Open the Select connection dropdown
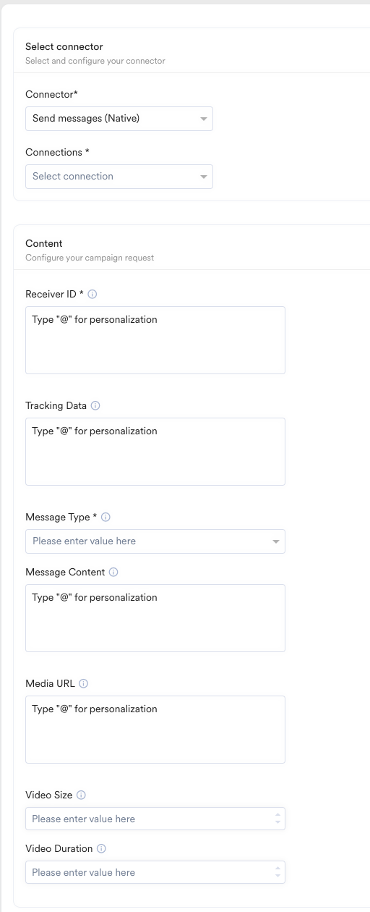Viewport: 370px width, 912px height. tap(119, 177)
